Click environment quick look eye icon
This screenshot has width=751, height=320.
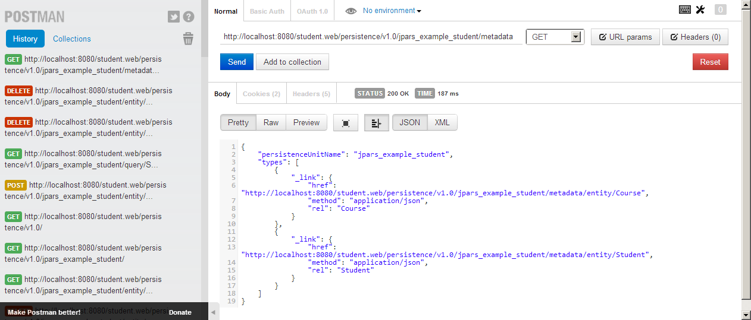351,11
